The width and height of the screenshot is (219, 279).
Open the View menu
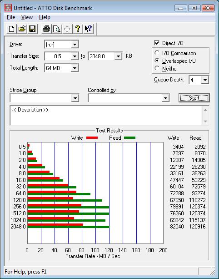pyautogui.click(x=27, y=17)
